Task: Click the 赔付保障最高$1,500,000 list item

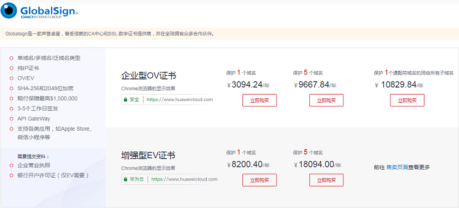Action: [x=48, y=98]
